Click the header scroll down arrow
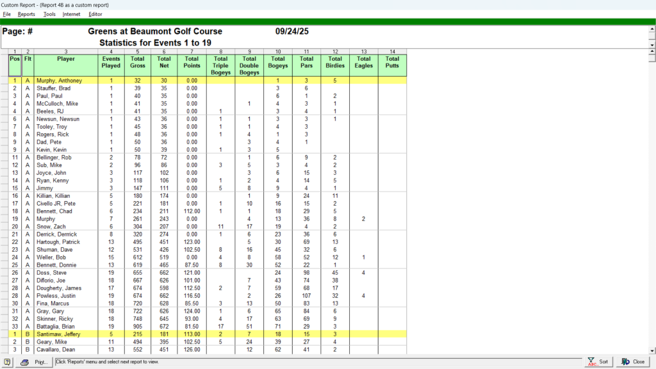 (x=652, y=45)
